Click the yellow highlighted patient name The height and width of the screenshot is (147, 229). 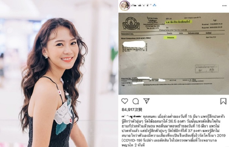point(179,22)
